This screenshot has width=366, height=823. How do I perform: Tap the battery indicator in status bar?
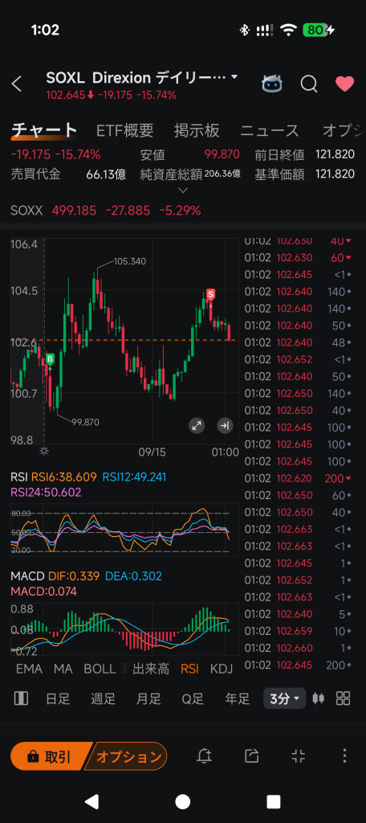pos(319,31)
